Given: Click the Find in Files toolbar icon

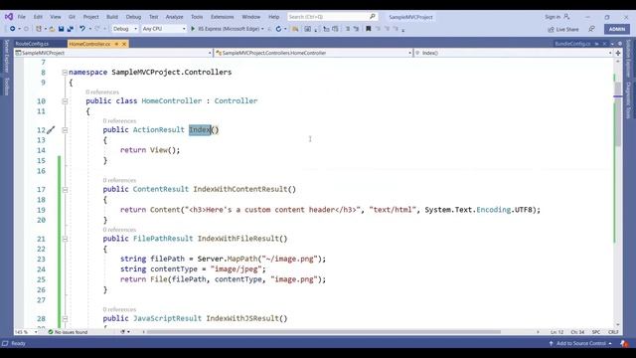Looking at the screenshot, I should click(x=295, y=29).
